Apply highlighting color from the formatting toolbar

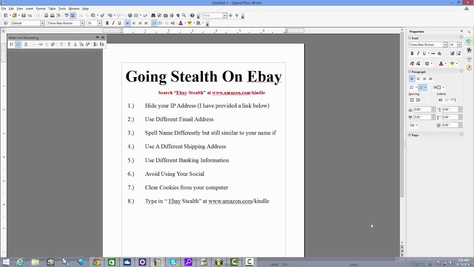tap(190, 23)
